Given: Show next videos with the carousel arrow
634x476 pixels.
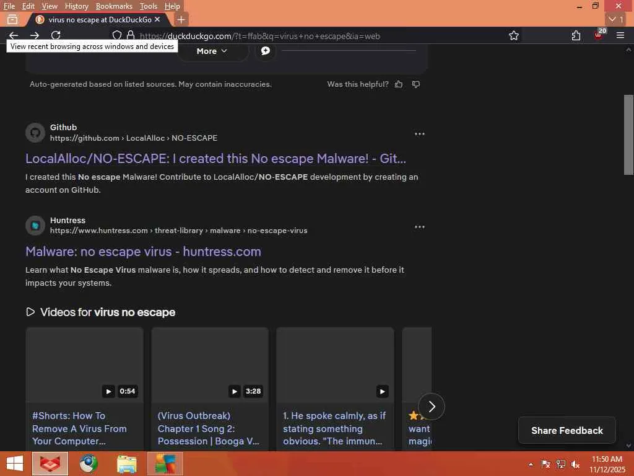Looking at the screenshot, I should (432, 407).
